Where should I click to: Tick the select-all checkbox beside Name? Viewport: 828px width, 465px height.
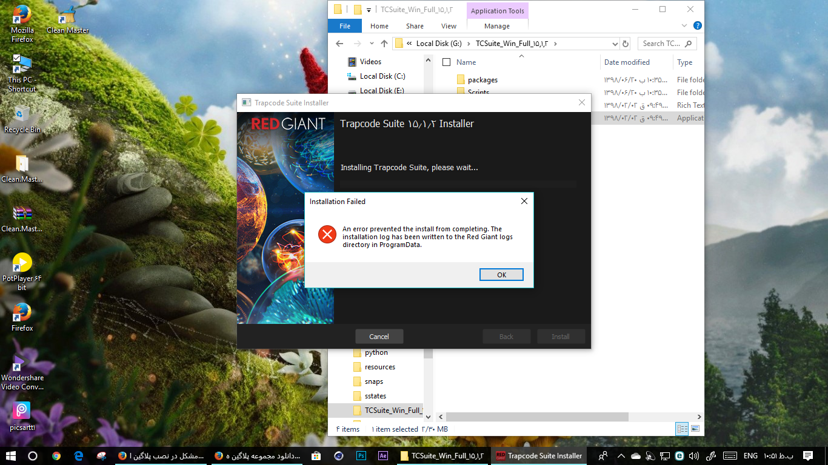click(447, 62)
